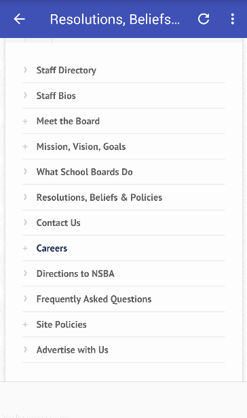Reload the page with refresh icon
The image size is (247, 418).
(x=204, y=19)
